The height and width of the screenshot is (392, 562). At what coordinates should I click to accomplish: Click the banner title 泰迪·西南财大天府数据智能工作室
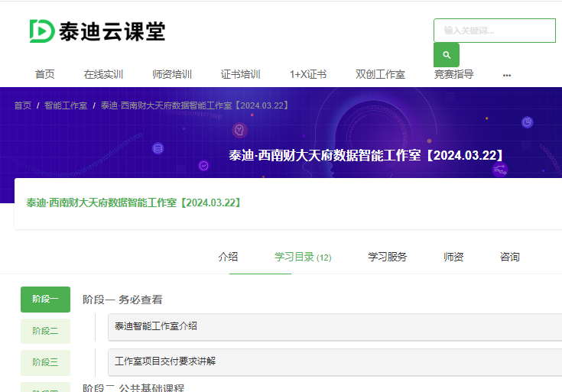pyautogui.click(x=366, y=156)
